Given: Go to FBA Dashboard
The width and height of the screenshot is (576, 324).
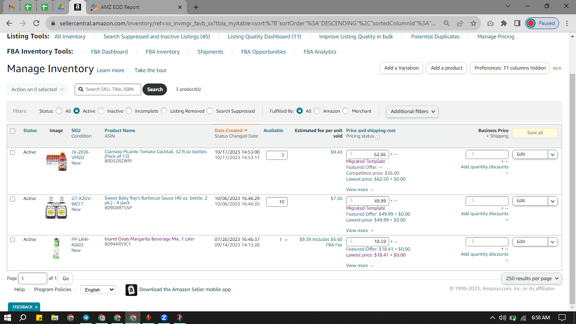Looking at the screenshot, I should (110, 52).
